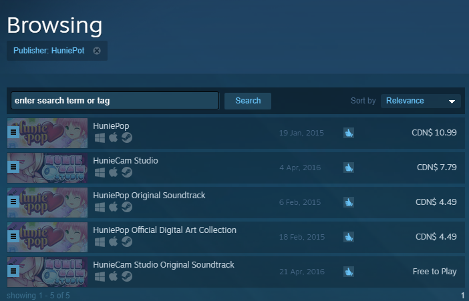The image size is (469, 301).
Task: Open list menu icon on HuniePop row
Action: pyautogui.click(x=13, y=132)
